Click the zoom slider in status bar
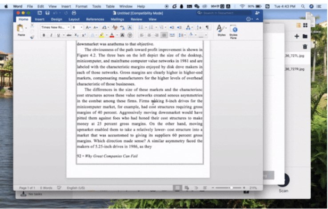 click(228, 188)
